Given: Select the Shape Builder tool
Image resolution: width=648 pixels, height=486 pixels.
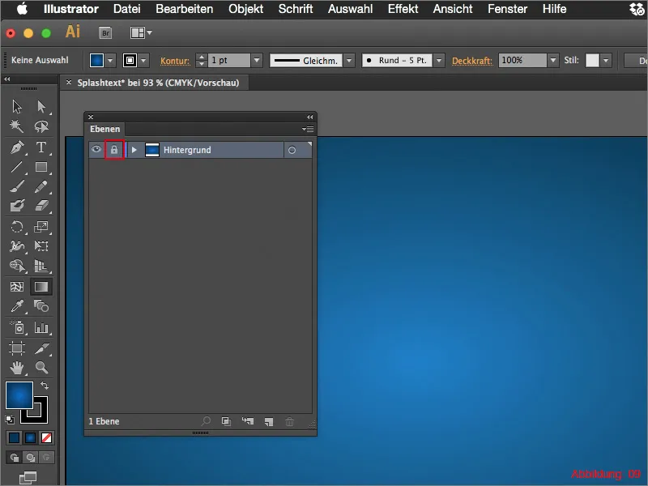Looking at the screenshot, I should (x=17, y=266).
